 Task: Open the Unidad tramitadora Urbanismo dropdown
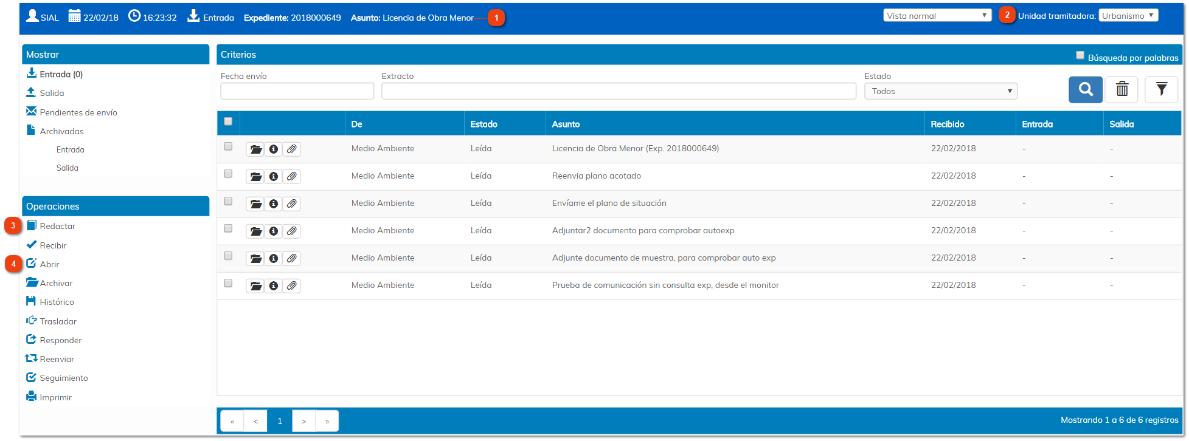(1128, 15)
